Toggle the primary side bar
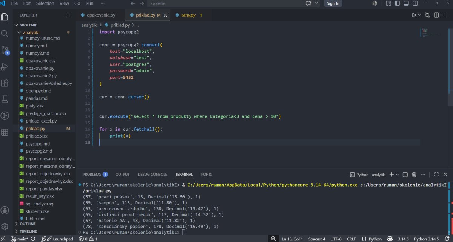453x242 pixels. coord(397,3)
